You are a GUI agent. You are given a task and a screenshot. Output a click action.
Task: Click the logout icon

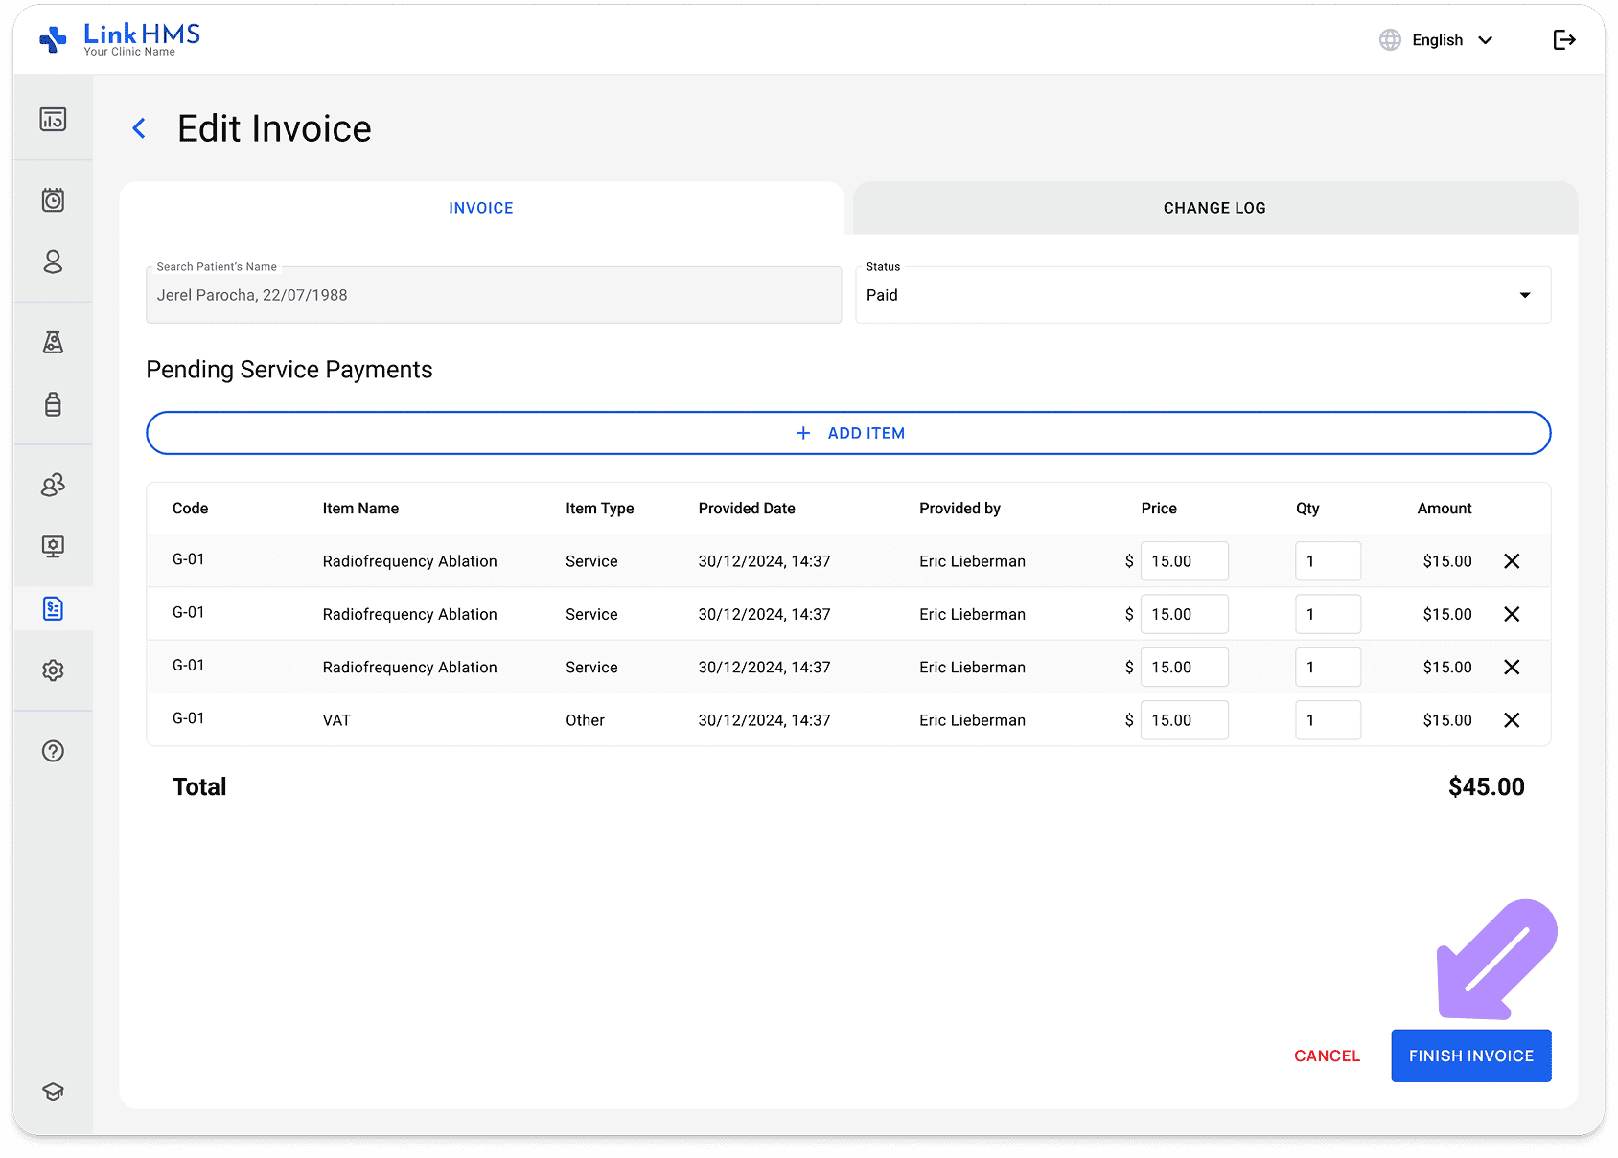click(1564, 39)
